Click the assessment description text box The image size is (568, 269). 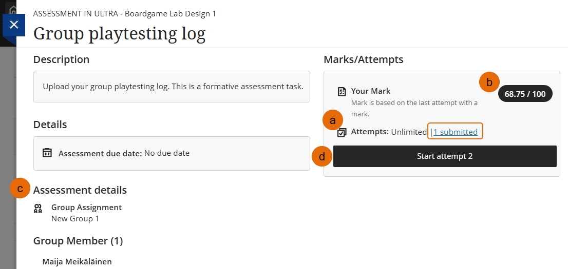point(172,87)
